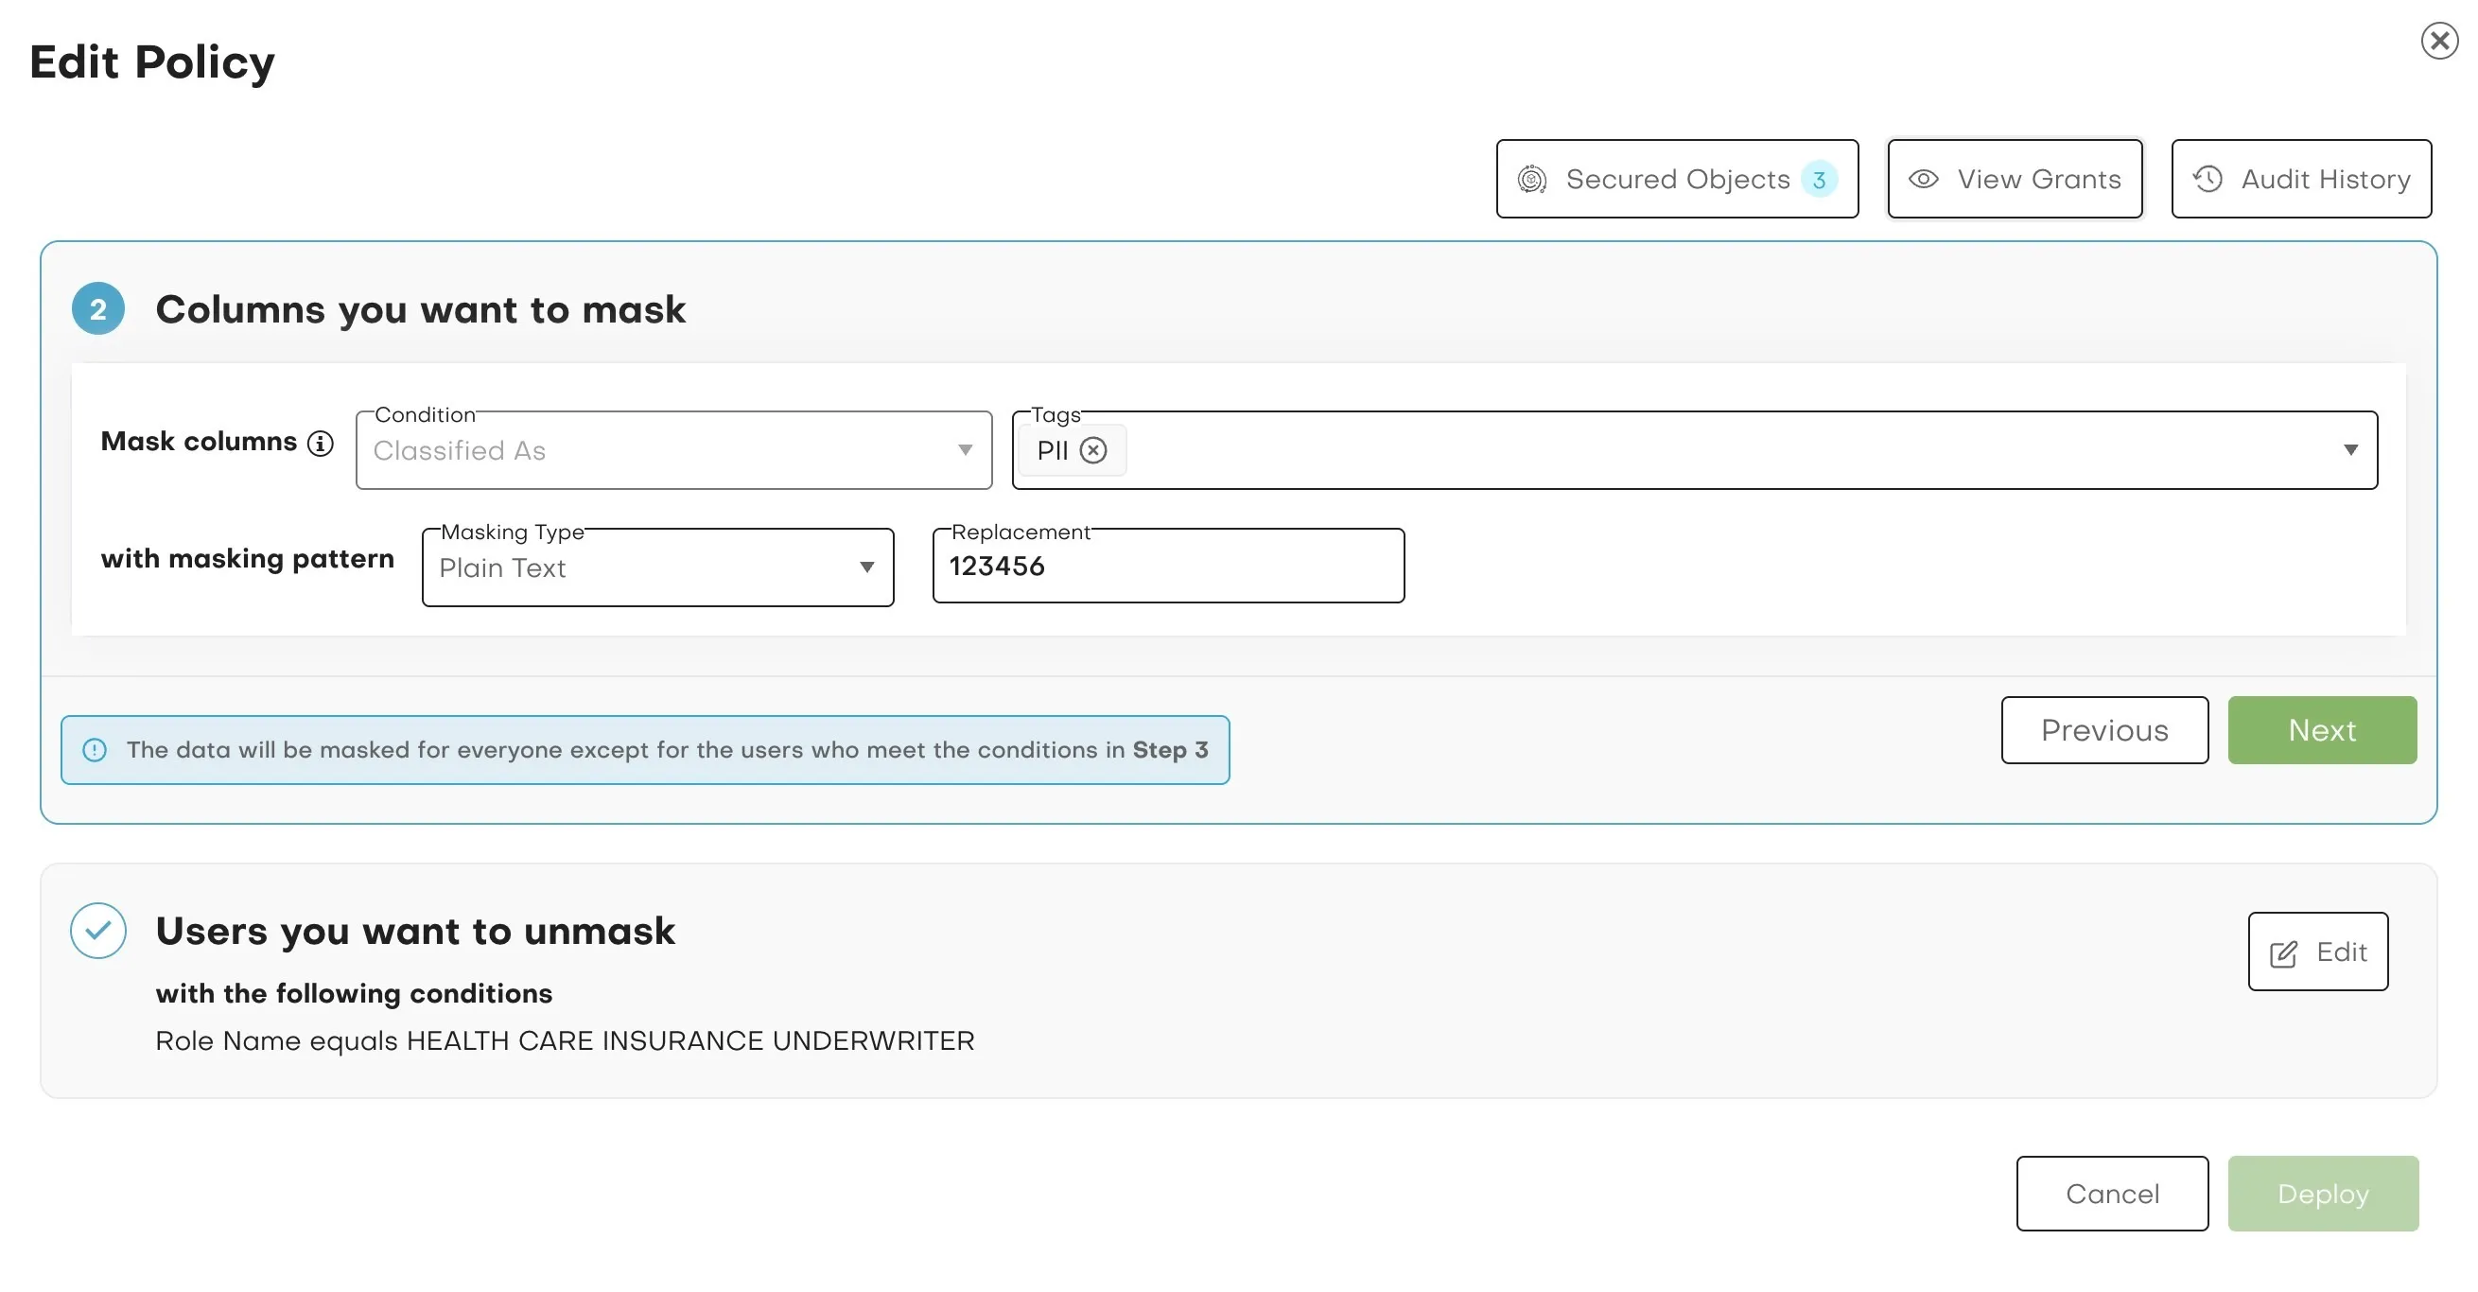This screenshot has height=1292, width=2478.
Task: Deploy the policy
Action: [2322, 1194]
